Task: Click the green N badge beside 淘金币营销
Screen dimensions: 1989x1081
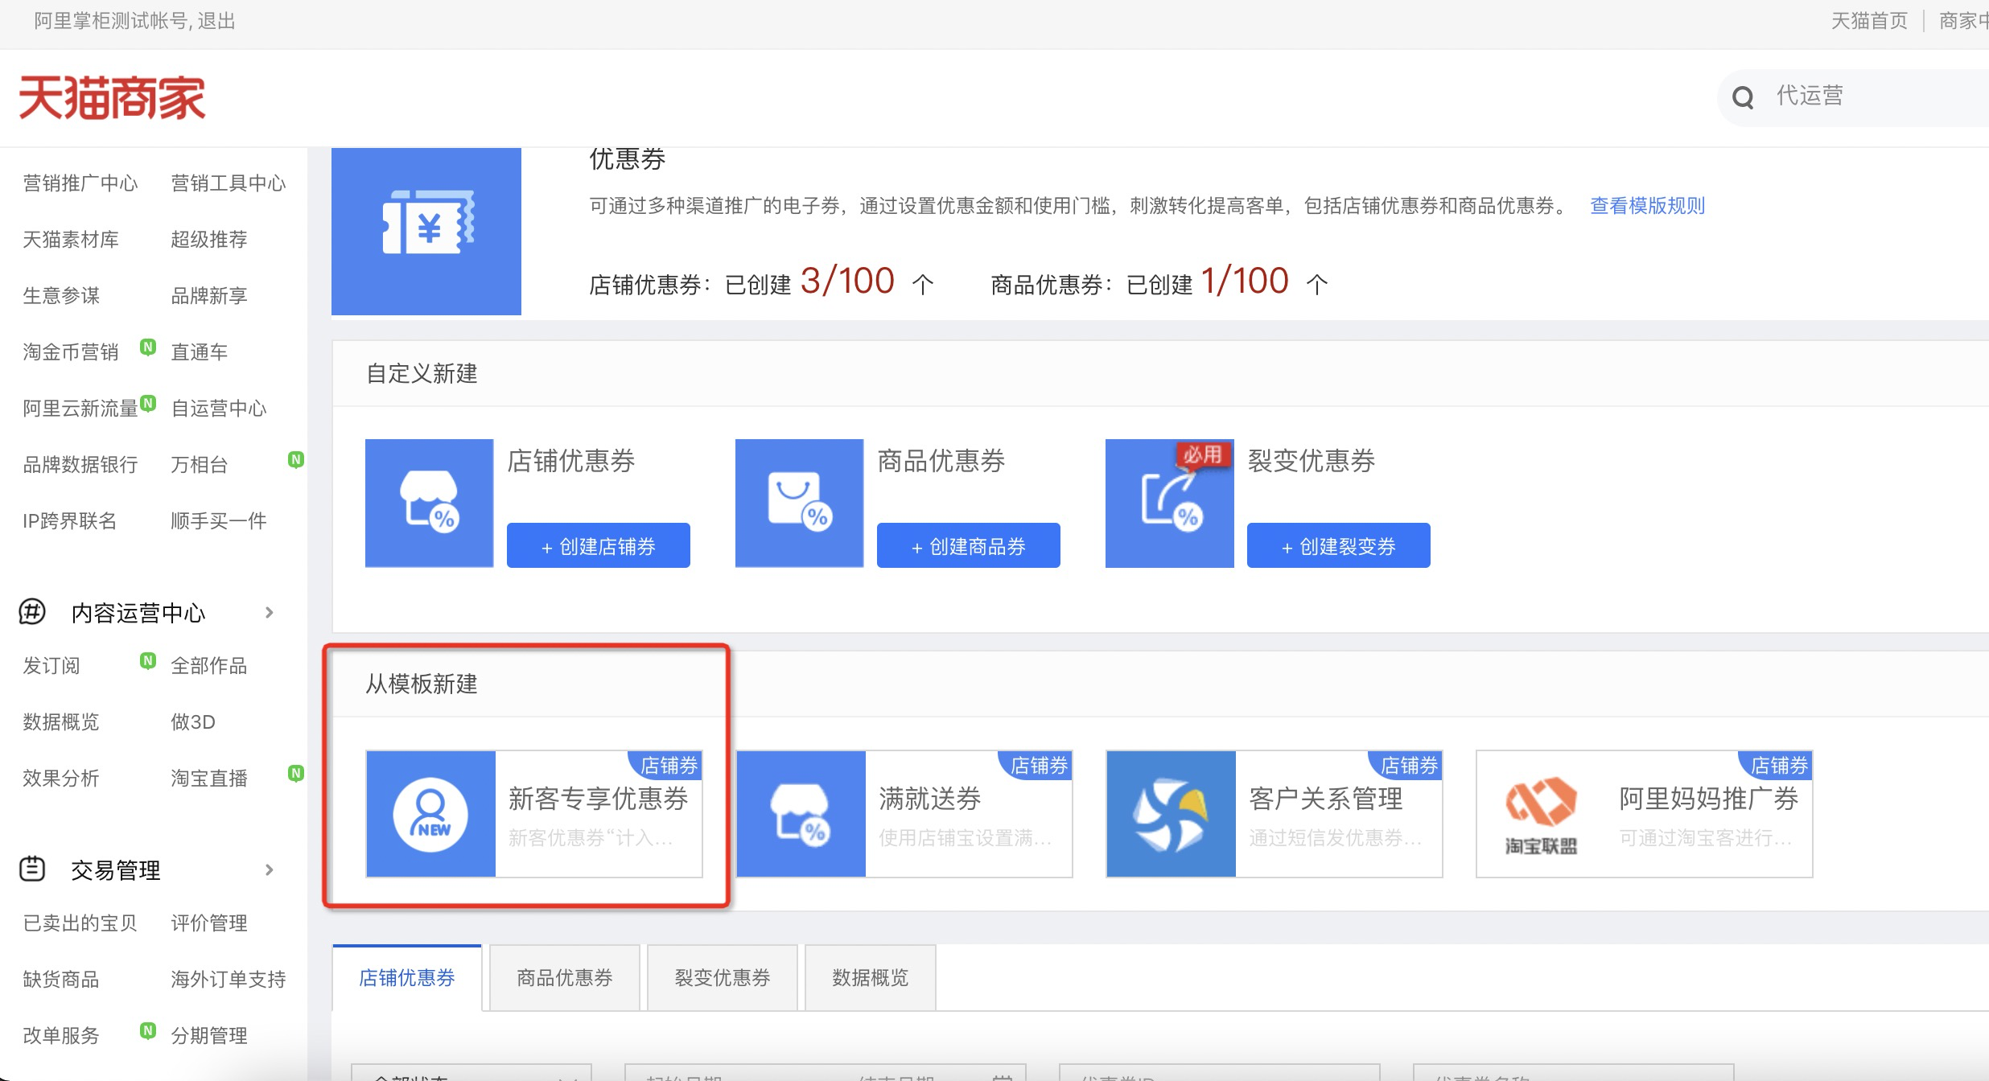Action: point(148,347)
